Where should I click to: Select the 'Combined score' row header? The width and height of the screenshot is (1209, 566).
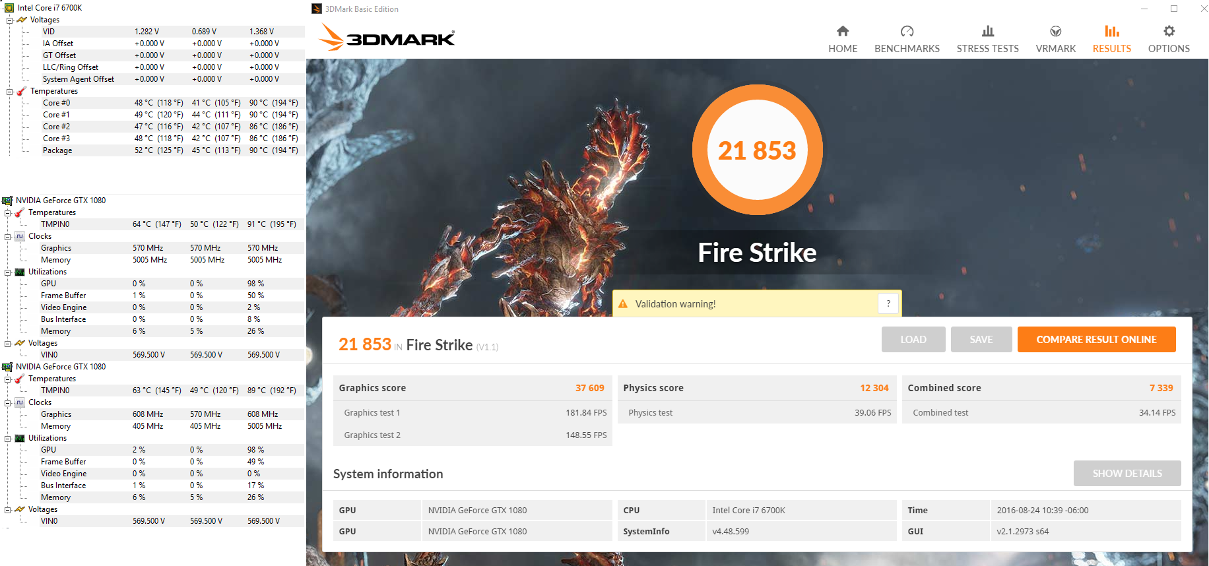[x=1041, y=388]
